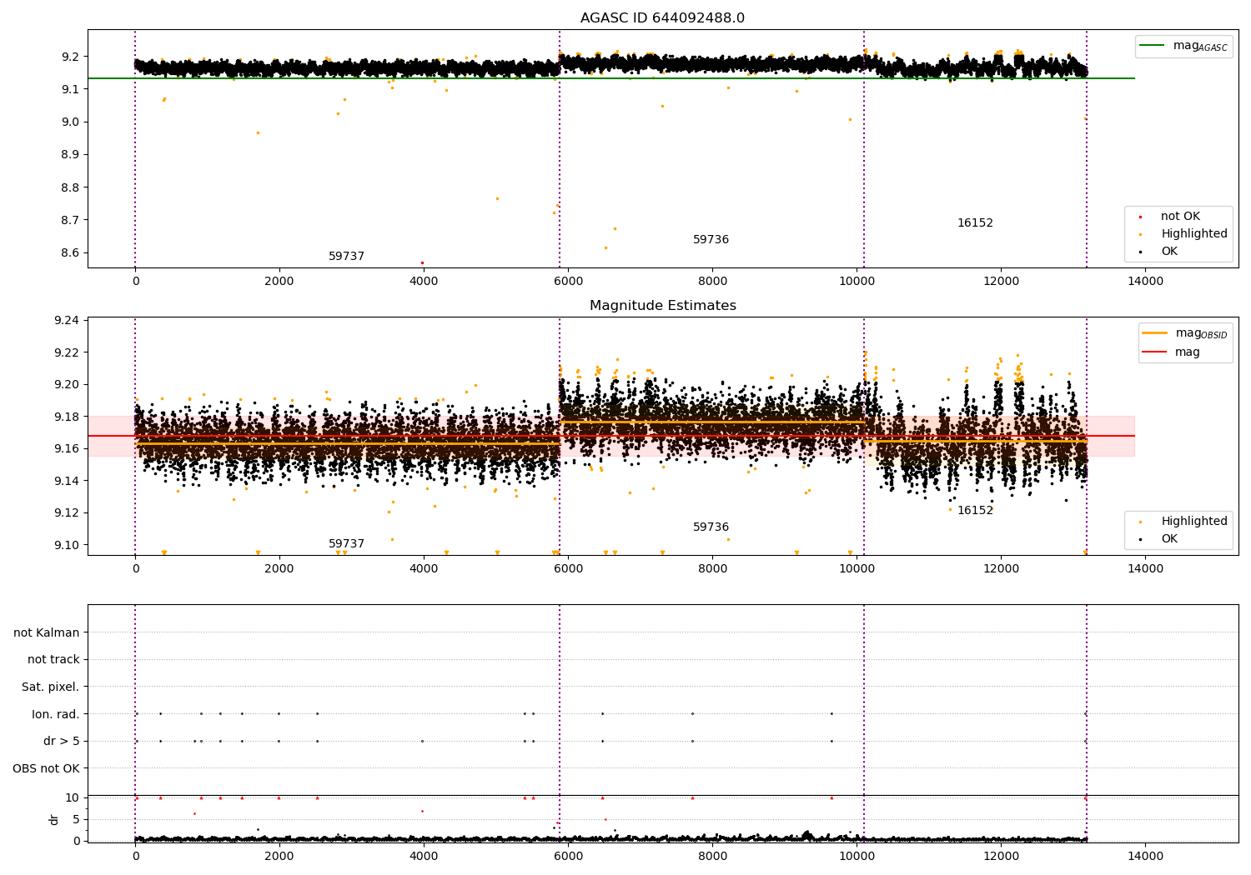Click the plot title 'AGASC ID 644092488.0'
This screenshot has width=1251, height=875.
click(x=662, y=18)
